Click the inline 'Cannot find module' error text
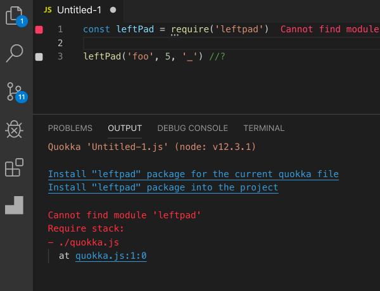380x291 pixels. pos(330,29)
